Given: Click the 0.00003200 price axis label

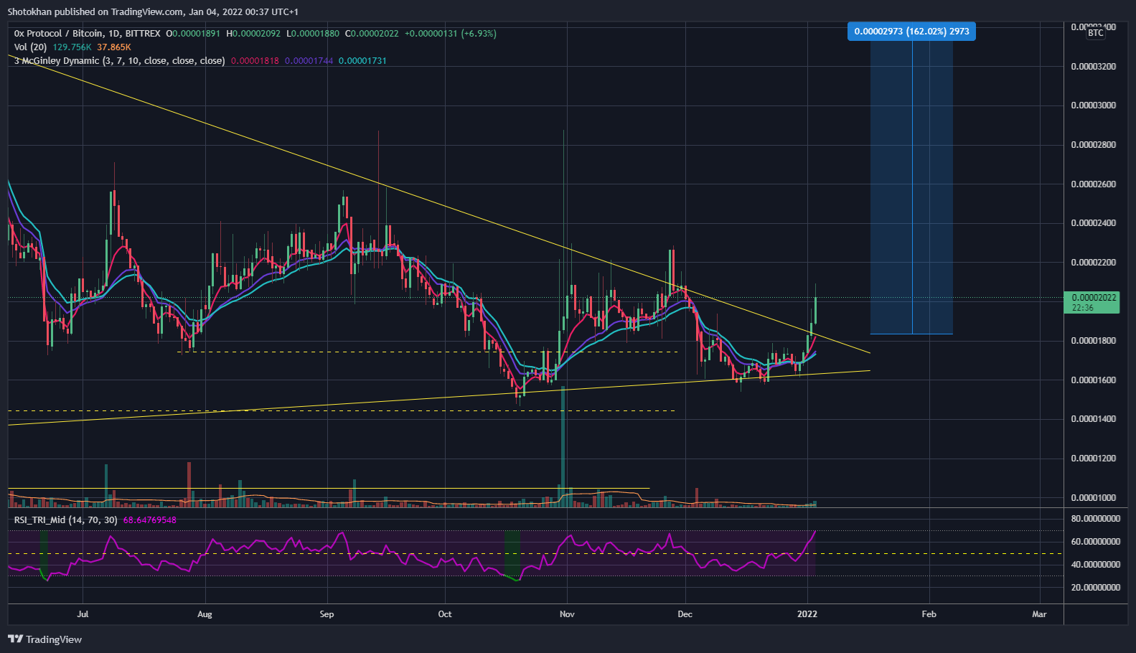Looking at the screenshot, I should 1094,67.
